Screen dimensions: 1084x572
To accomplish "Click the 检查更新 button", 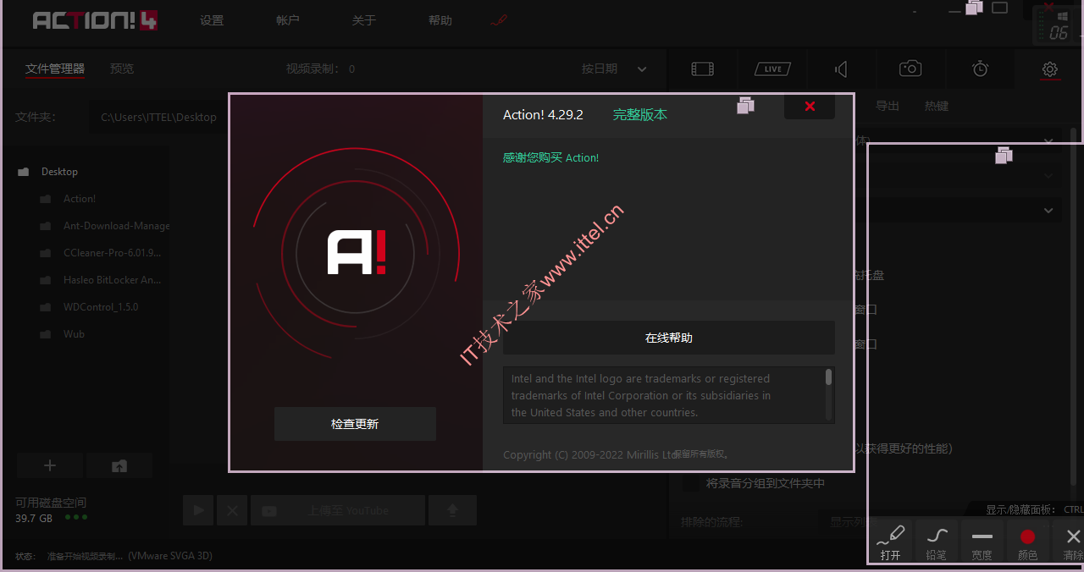I will tap(355, 424).
